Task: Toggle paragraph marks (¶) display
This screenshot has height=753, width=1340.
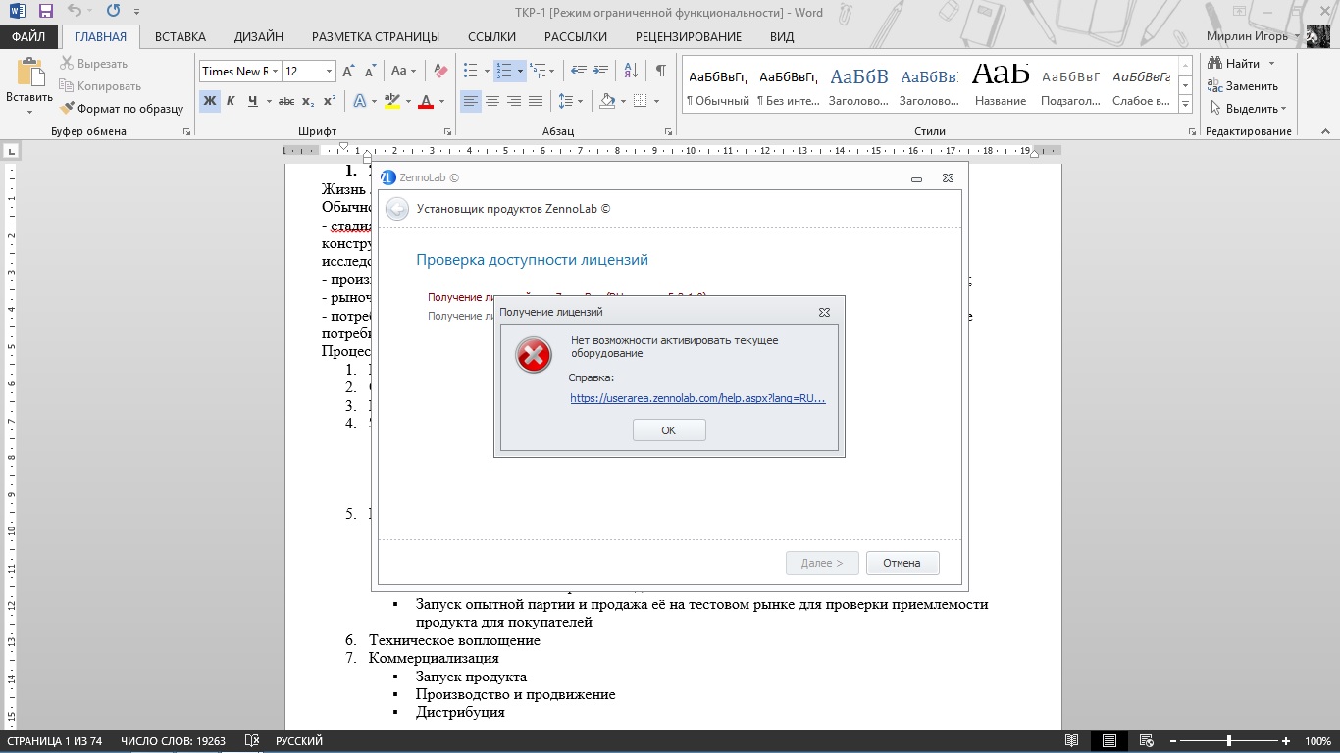Action: click(x=661, y=71)
